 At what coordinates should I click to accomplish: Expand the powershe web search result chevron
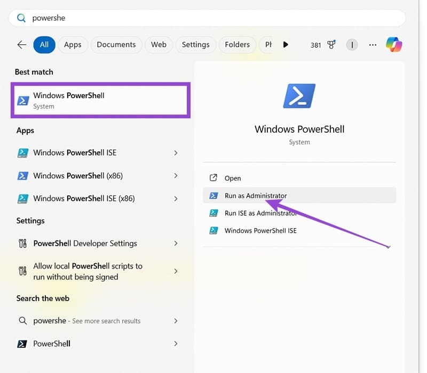click(x=176, y=321)
